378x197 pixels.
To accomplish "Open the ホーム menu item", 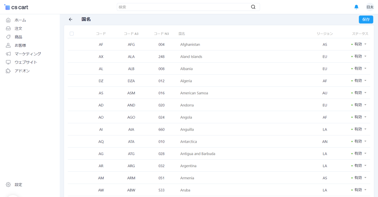I will point(20,20).
